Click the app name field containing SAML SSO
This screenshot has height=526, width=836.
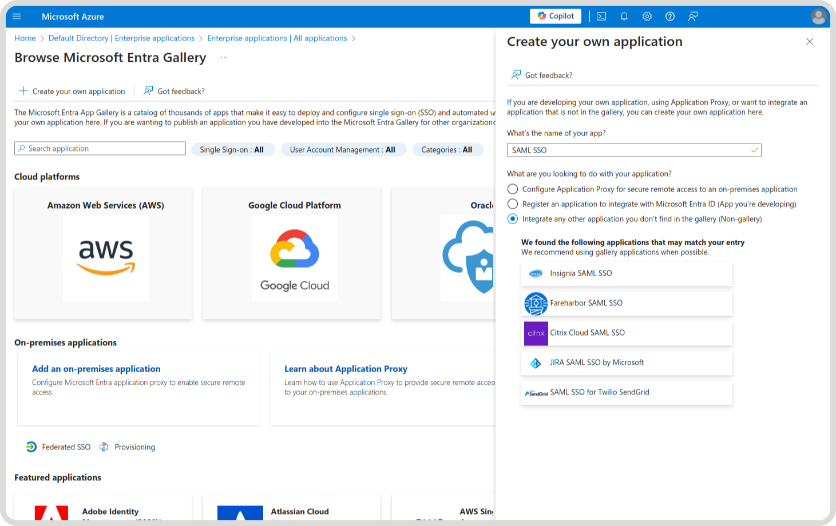tap(634, 150)
